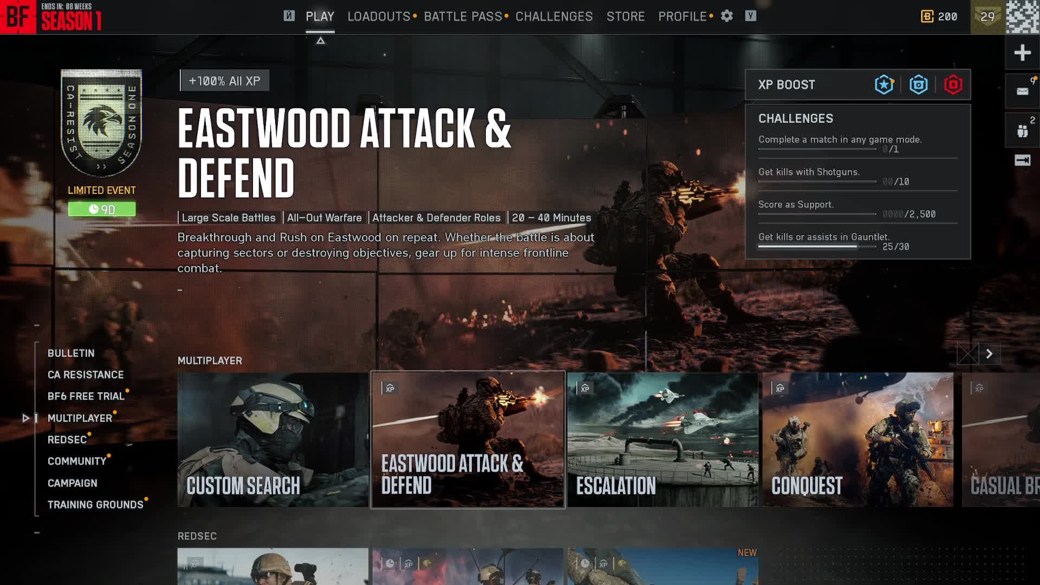Viewport: 1040px width, 585px height.
Task: Expand the Multiplayer sidebar arrow
Action: point(25,418)
